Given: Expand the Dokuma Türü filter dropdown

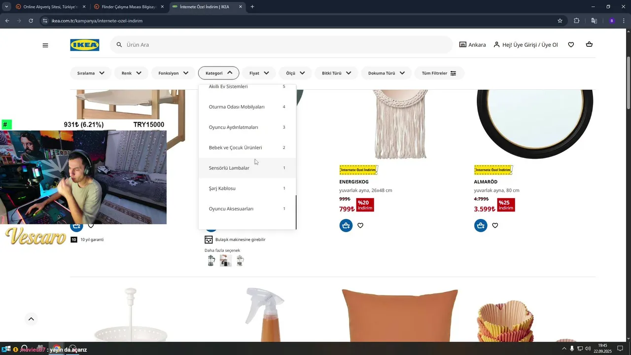Looking at the screenshot, I should pyautogui.click(x=386, y=73).
